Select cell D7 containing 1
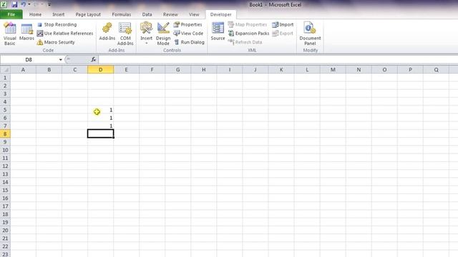 (100, 126)
